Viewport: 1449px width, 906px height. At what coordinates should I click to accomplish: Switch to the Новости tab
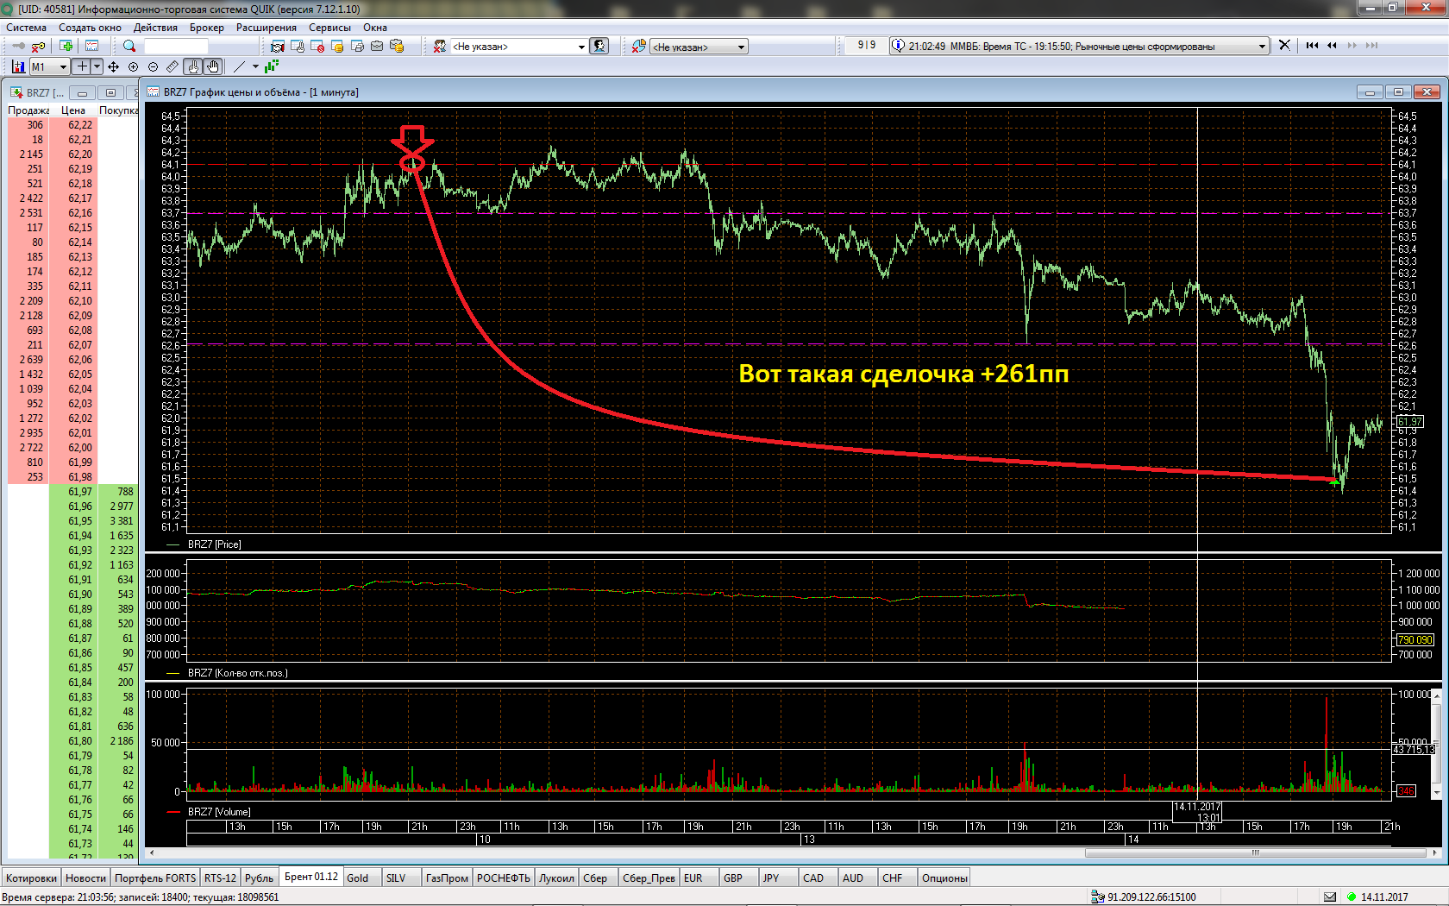85,878
